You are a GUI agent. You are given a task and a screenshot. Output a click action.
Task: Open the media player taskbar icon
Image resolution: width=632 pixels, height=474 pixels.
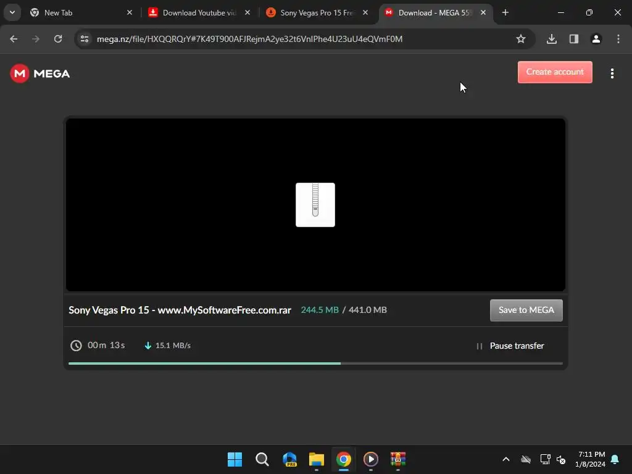click(x=371, y=459)
